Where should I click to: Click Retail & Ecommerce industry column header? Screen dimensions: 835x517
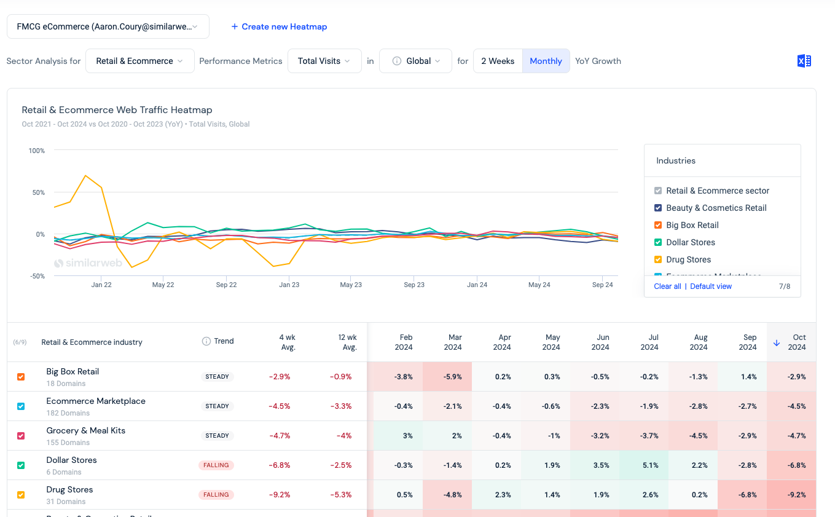point(92,342)
